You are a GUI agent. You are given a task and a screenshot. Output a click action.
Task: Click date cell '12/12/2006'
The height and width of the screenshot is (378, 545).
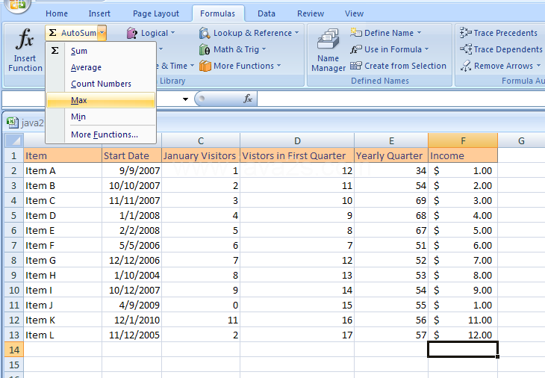[x=131, y=260]
